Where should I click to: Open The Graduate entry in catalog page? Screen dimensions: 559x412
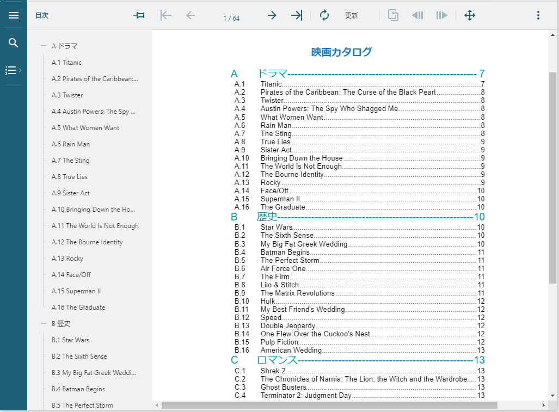tap(282, 207)
